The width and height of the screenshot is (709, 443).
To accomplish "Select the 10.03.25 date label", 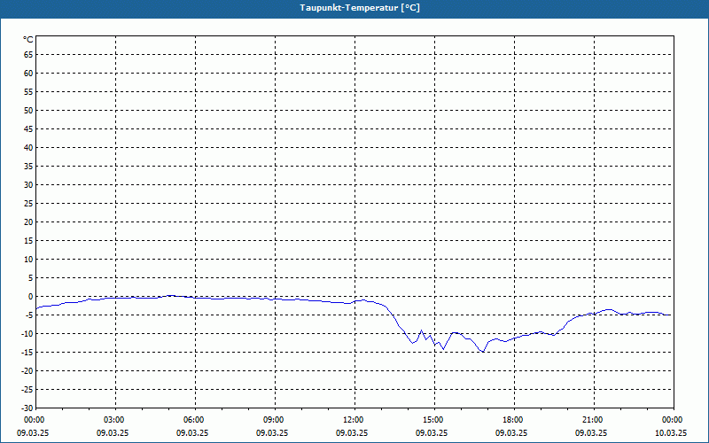I will point(671,433).
